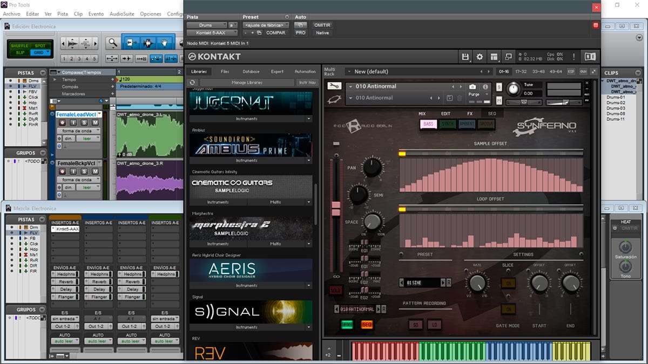Open Kontakt save/load disk menu
Viewport: 648px width, 364px height.
[465, 57]
